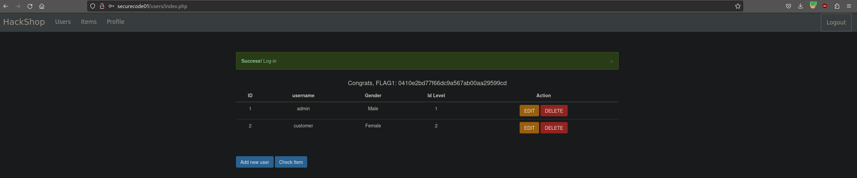Open the extensions puzzle-piece menu
The image size is (857, 178).
[x=837, y=6]
